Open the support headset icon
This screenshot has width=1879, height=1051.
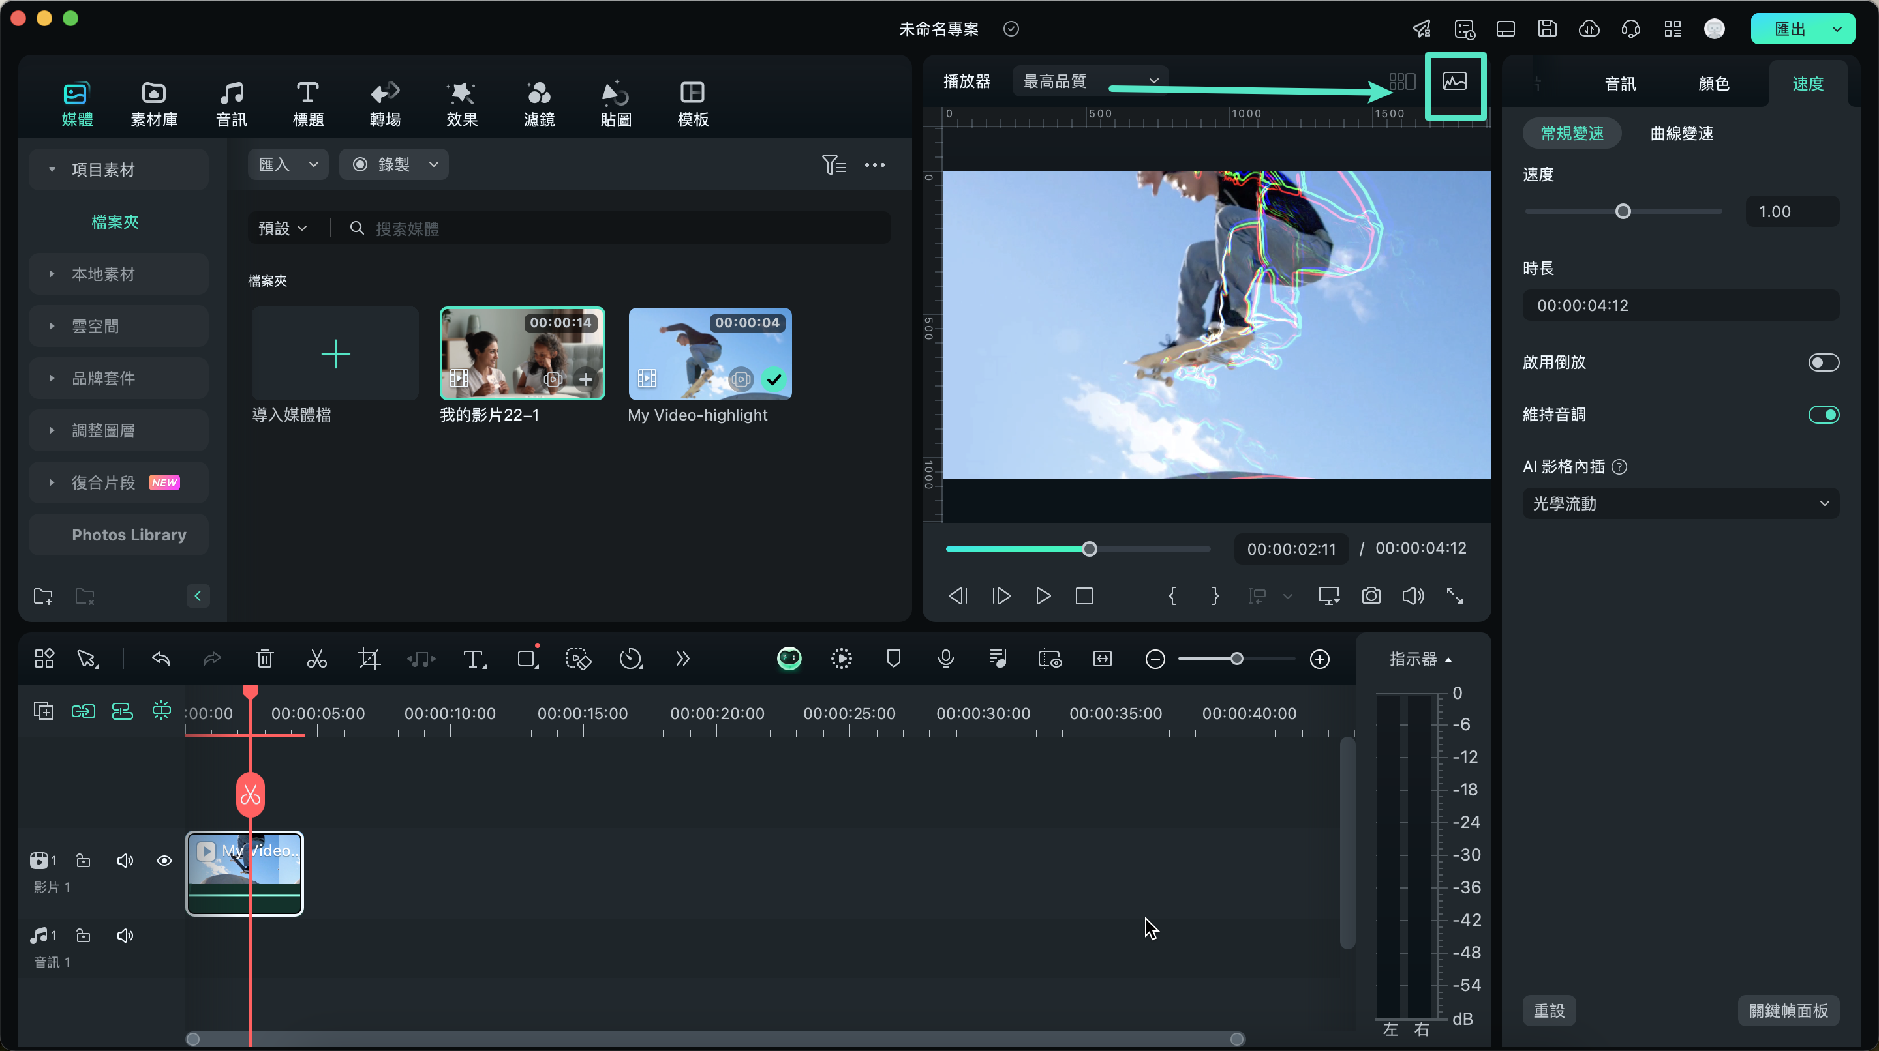point(1630,29)
